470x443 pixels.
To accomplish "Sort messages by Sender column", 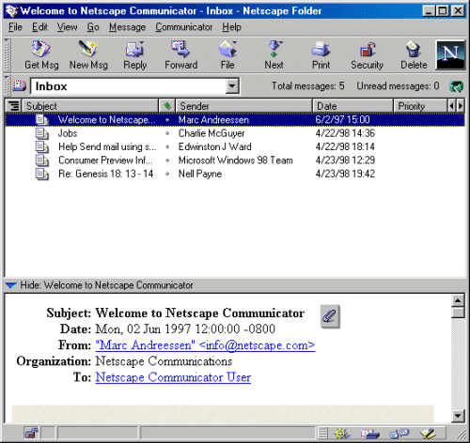I will pyautogui.click(x=243, y=106).
